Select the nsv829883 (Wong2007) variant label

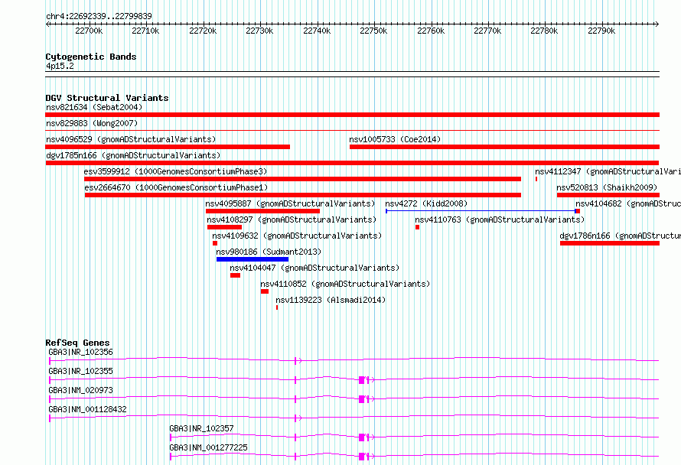click(92, 123)
